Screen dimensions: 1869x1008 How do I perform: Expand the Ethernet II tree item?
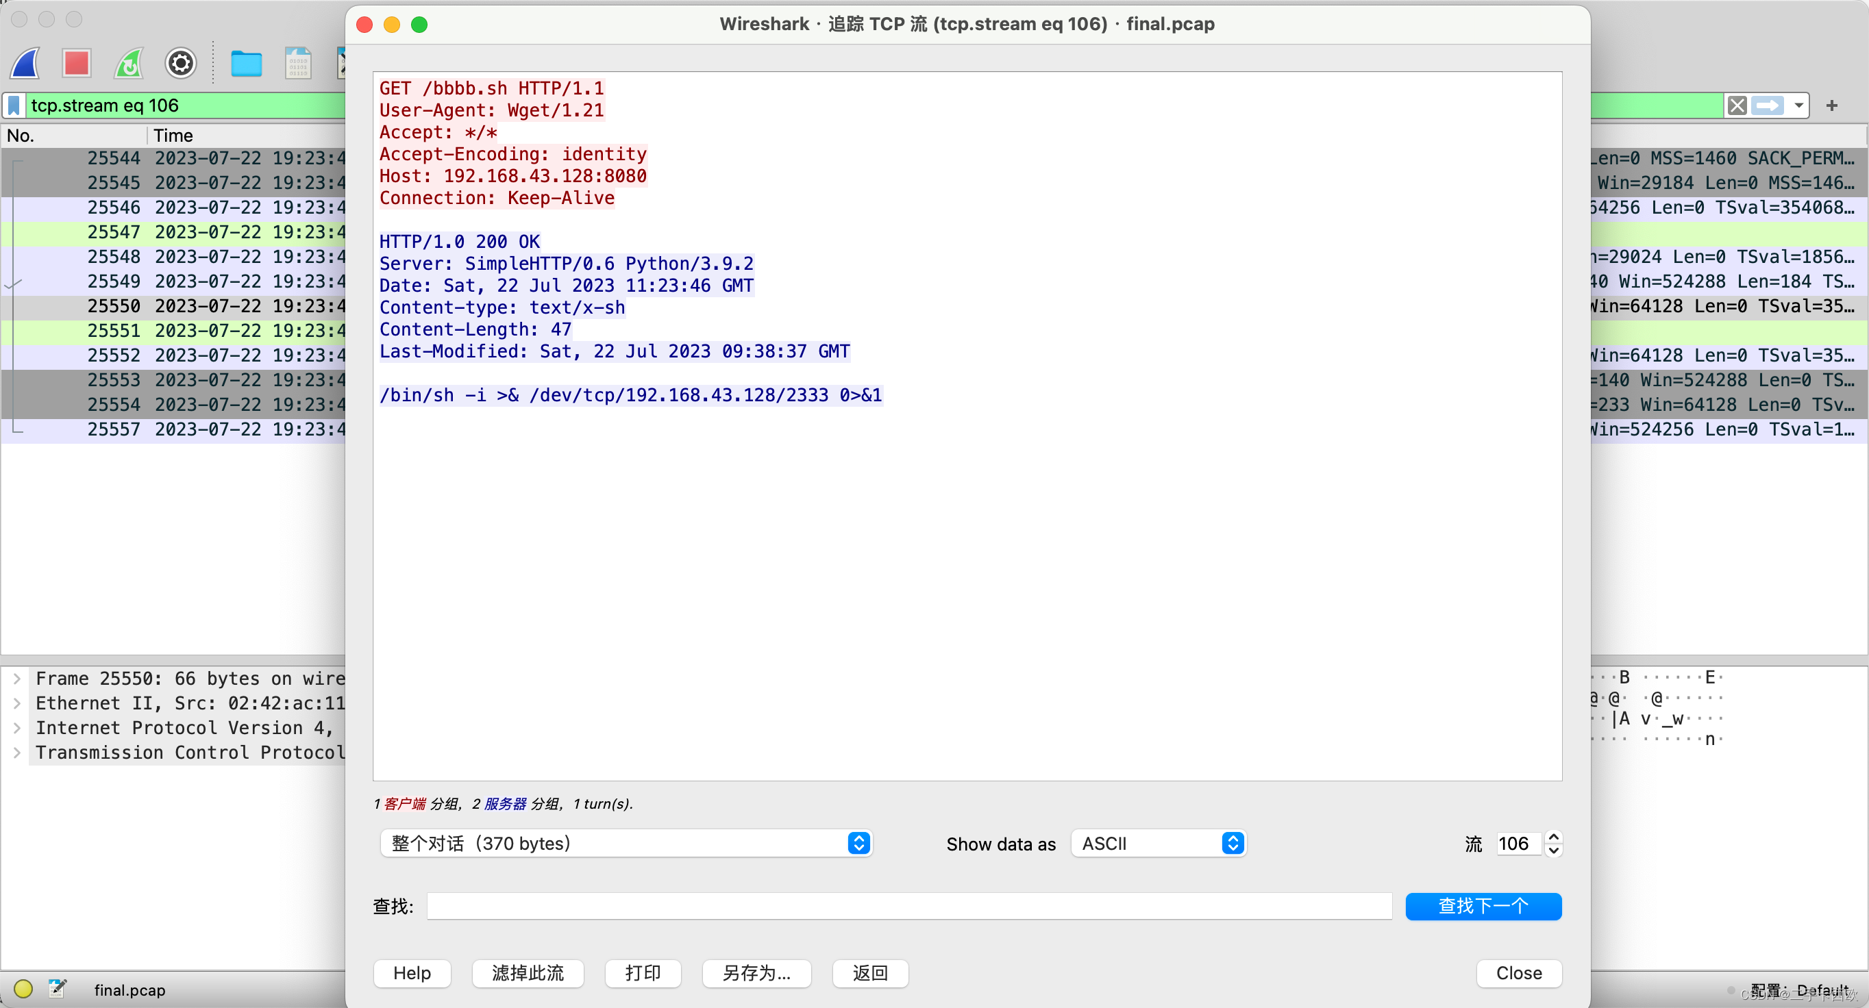coord(16,703)
